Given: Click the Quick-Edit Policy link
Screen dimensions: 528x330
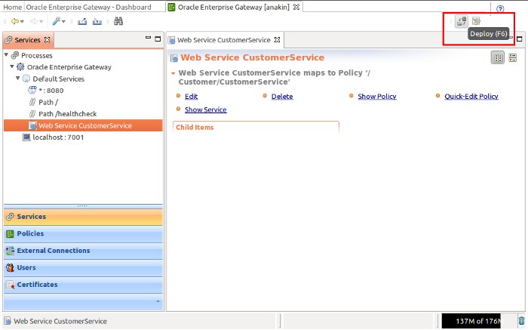Looking at the screenshot, I should point(471,97).
